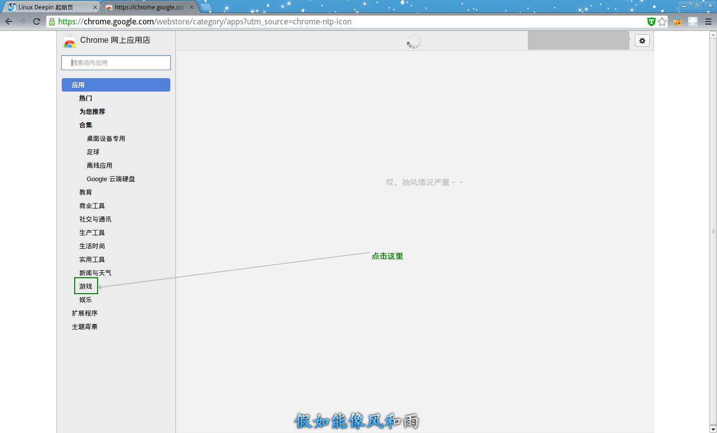Open the 热门 apps section
Viewport: 717px width, 433px height.
point(86,99)
